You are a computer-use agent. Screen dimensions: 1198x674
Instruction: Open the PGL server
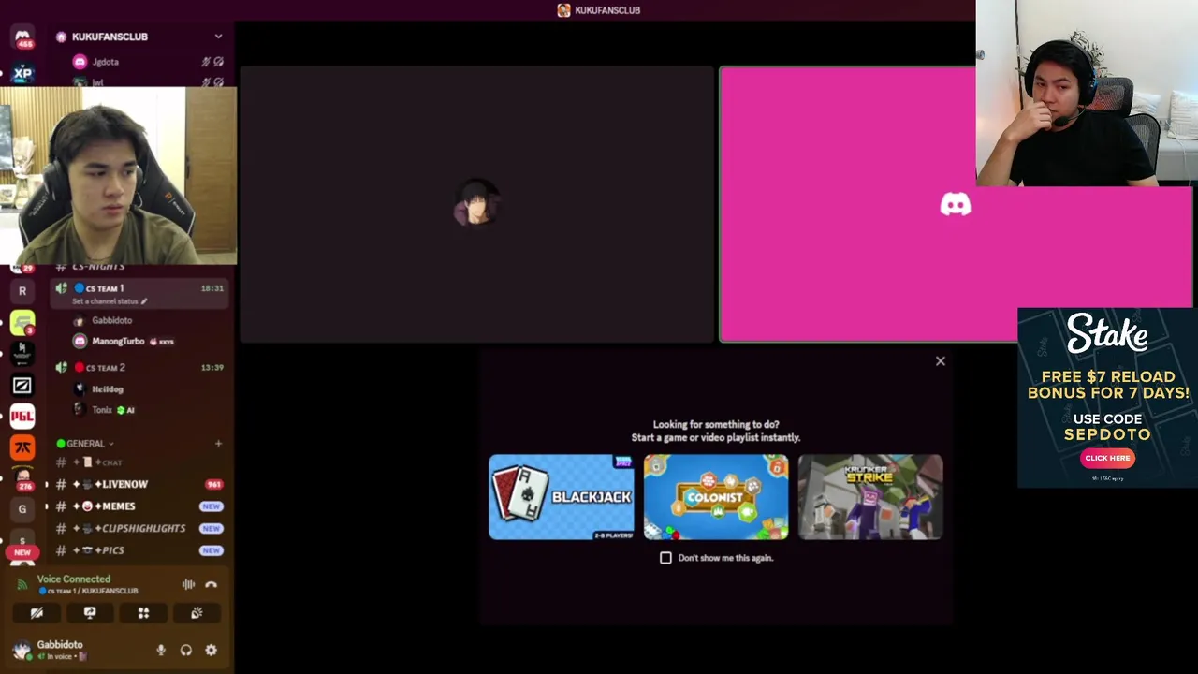[22, 416]
